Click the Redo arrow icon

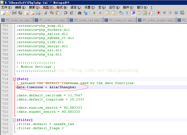[x=72, y=13]
